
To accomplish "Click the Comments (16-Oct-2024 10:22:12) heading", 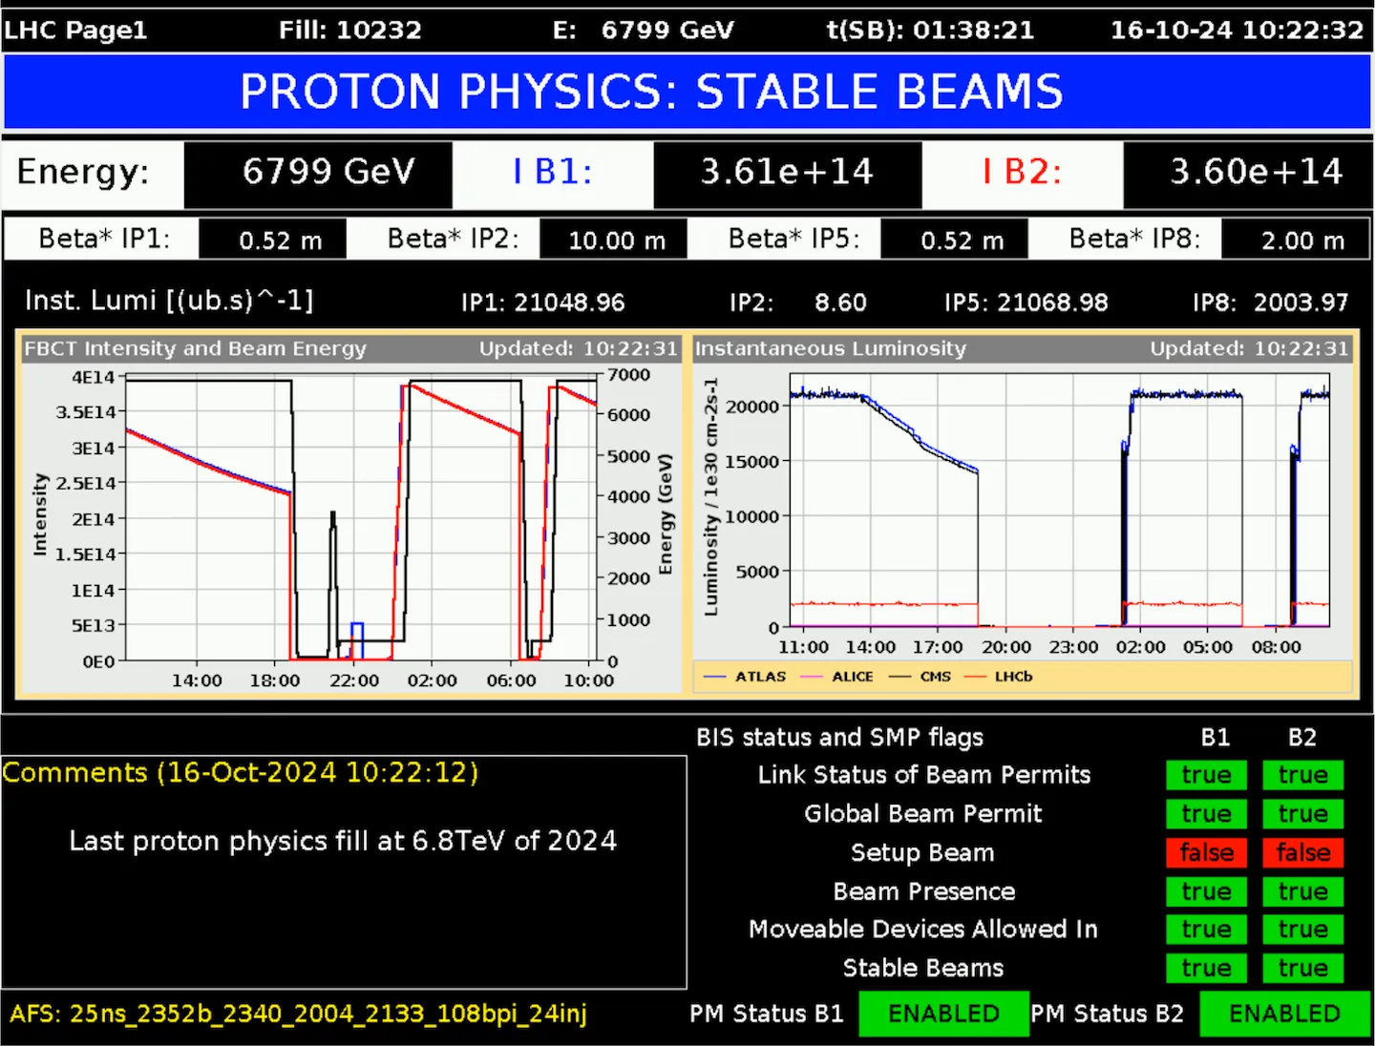I will point(240,772).
